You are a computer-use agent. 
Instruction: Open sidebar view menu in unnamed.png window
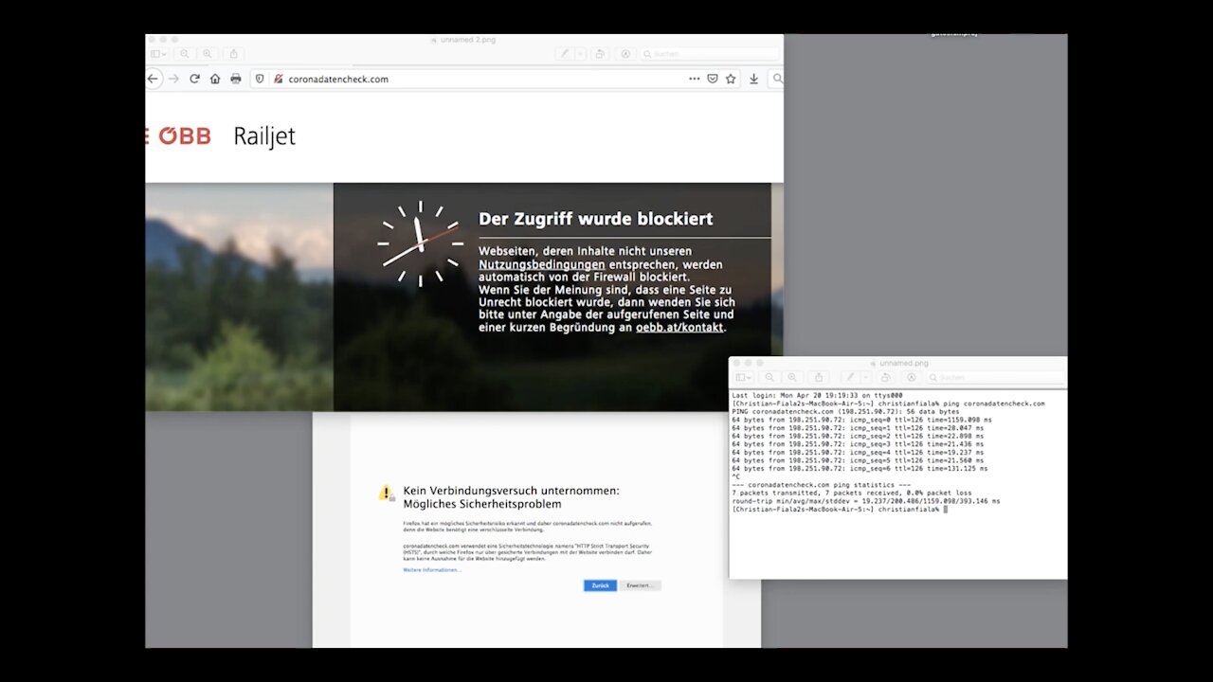[744, 377]
